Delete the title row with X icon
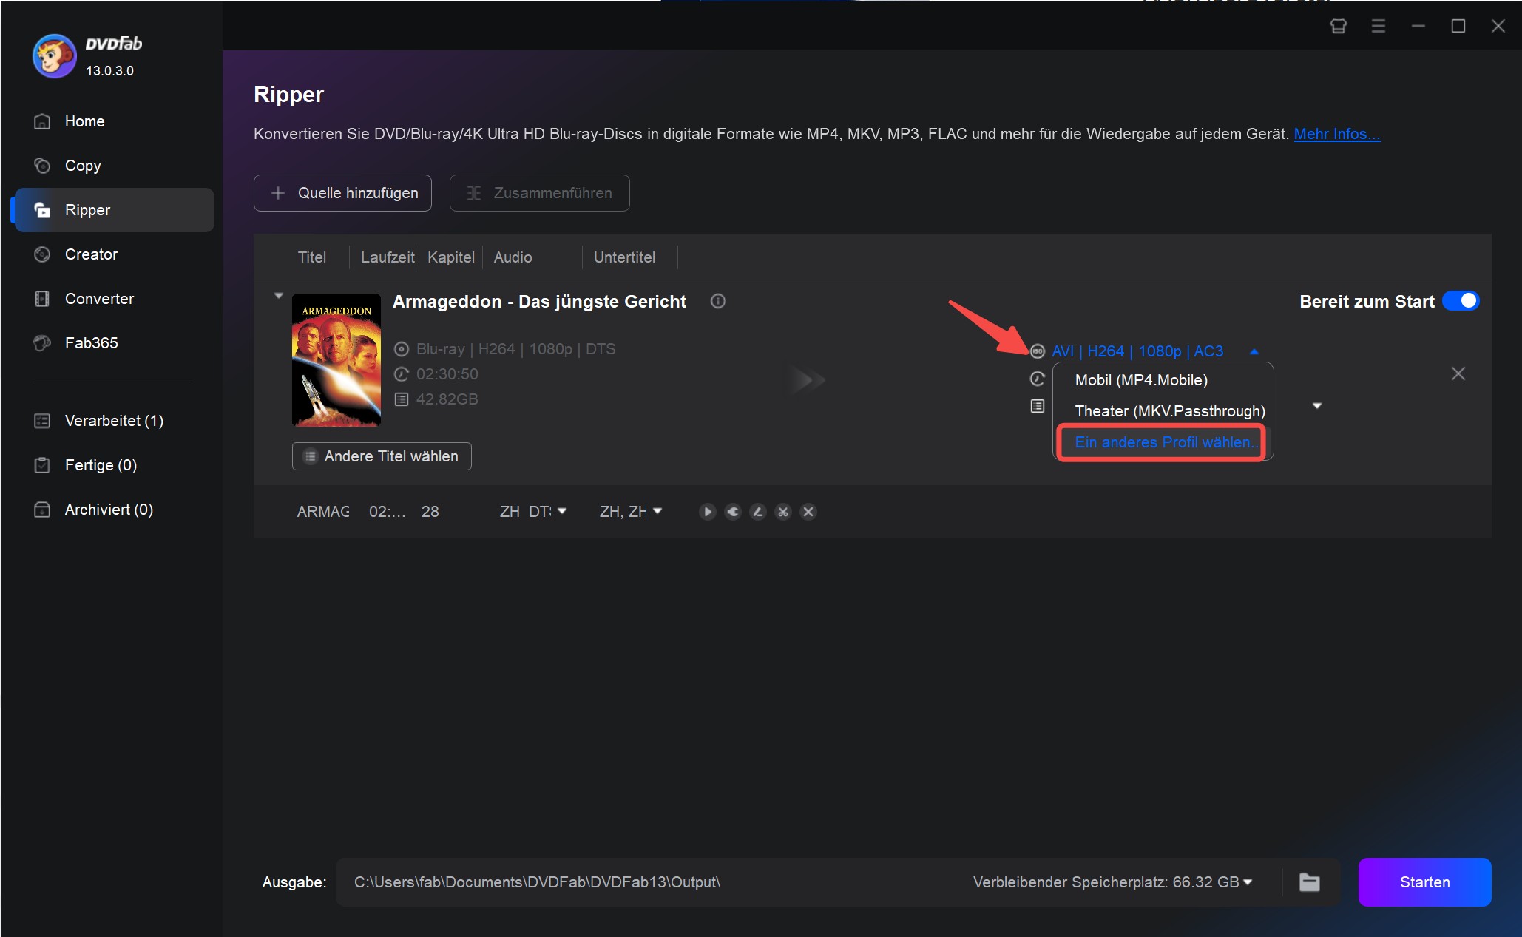The image size is (1522, 937). pos(808,512)
